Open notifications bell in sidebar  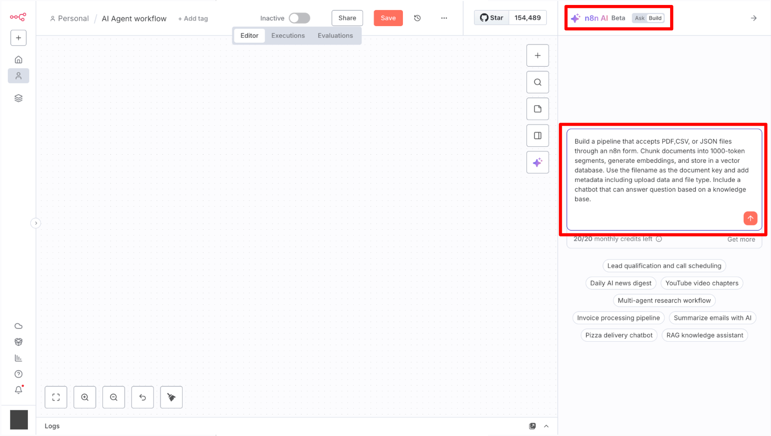(x=19, y=390)
